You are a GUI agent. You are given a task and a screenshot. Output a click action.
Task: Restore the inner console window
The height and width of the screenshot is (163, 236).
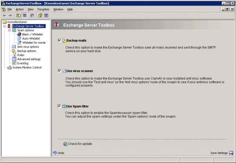pyautogui.click(x=228, y=9)
